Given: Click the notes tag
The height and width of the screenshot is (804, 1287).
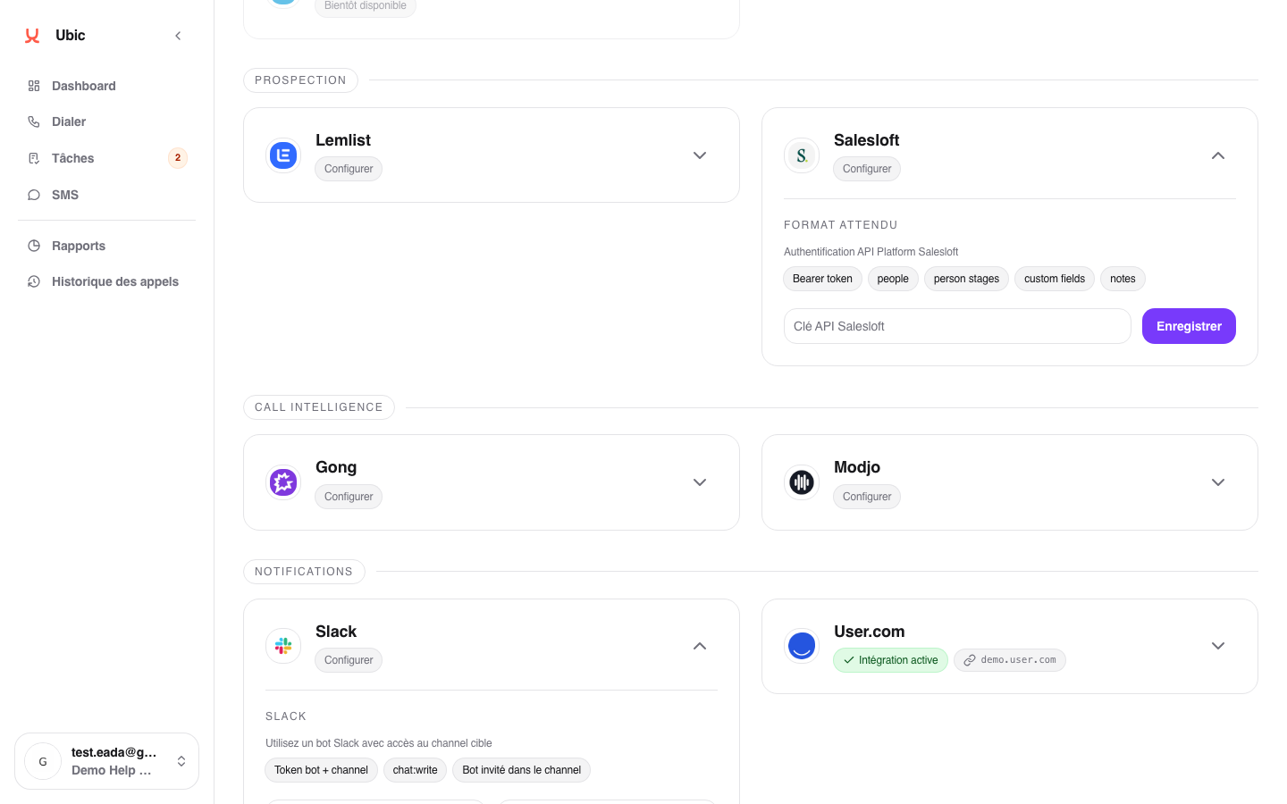Looking at the screenshot, I should [x=1123, y=279].
